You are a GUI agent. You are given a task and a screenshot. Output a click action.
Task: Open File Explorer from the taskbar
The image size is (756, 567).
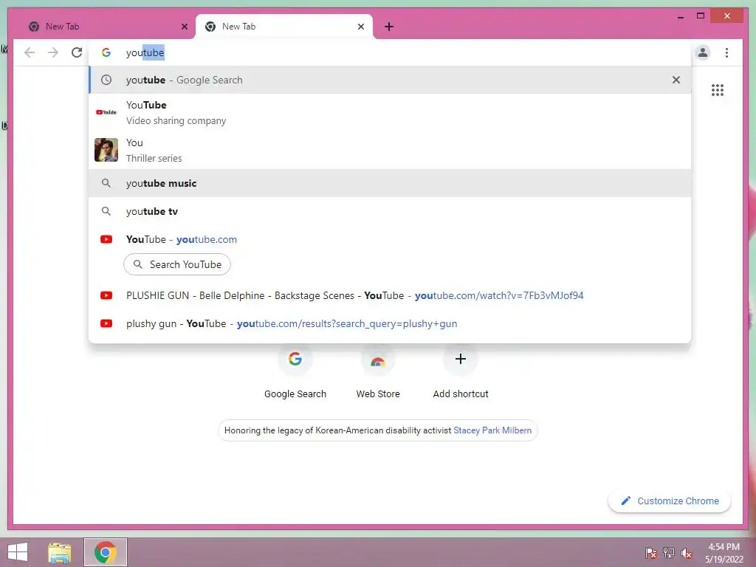click(x=60, y=552)
